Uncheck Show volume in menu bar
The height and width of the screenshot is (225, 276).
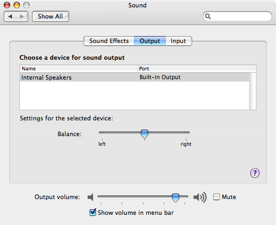(93, 212)
